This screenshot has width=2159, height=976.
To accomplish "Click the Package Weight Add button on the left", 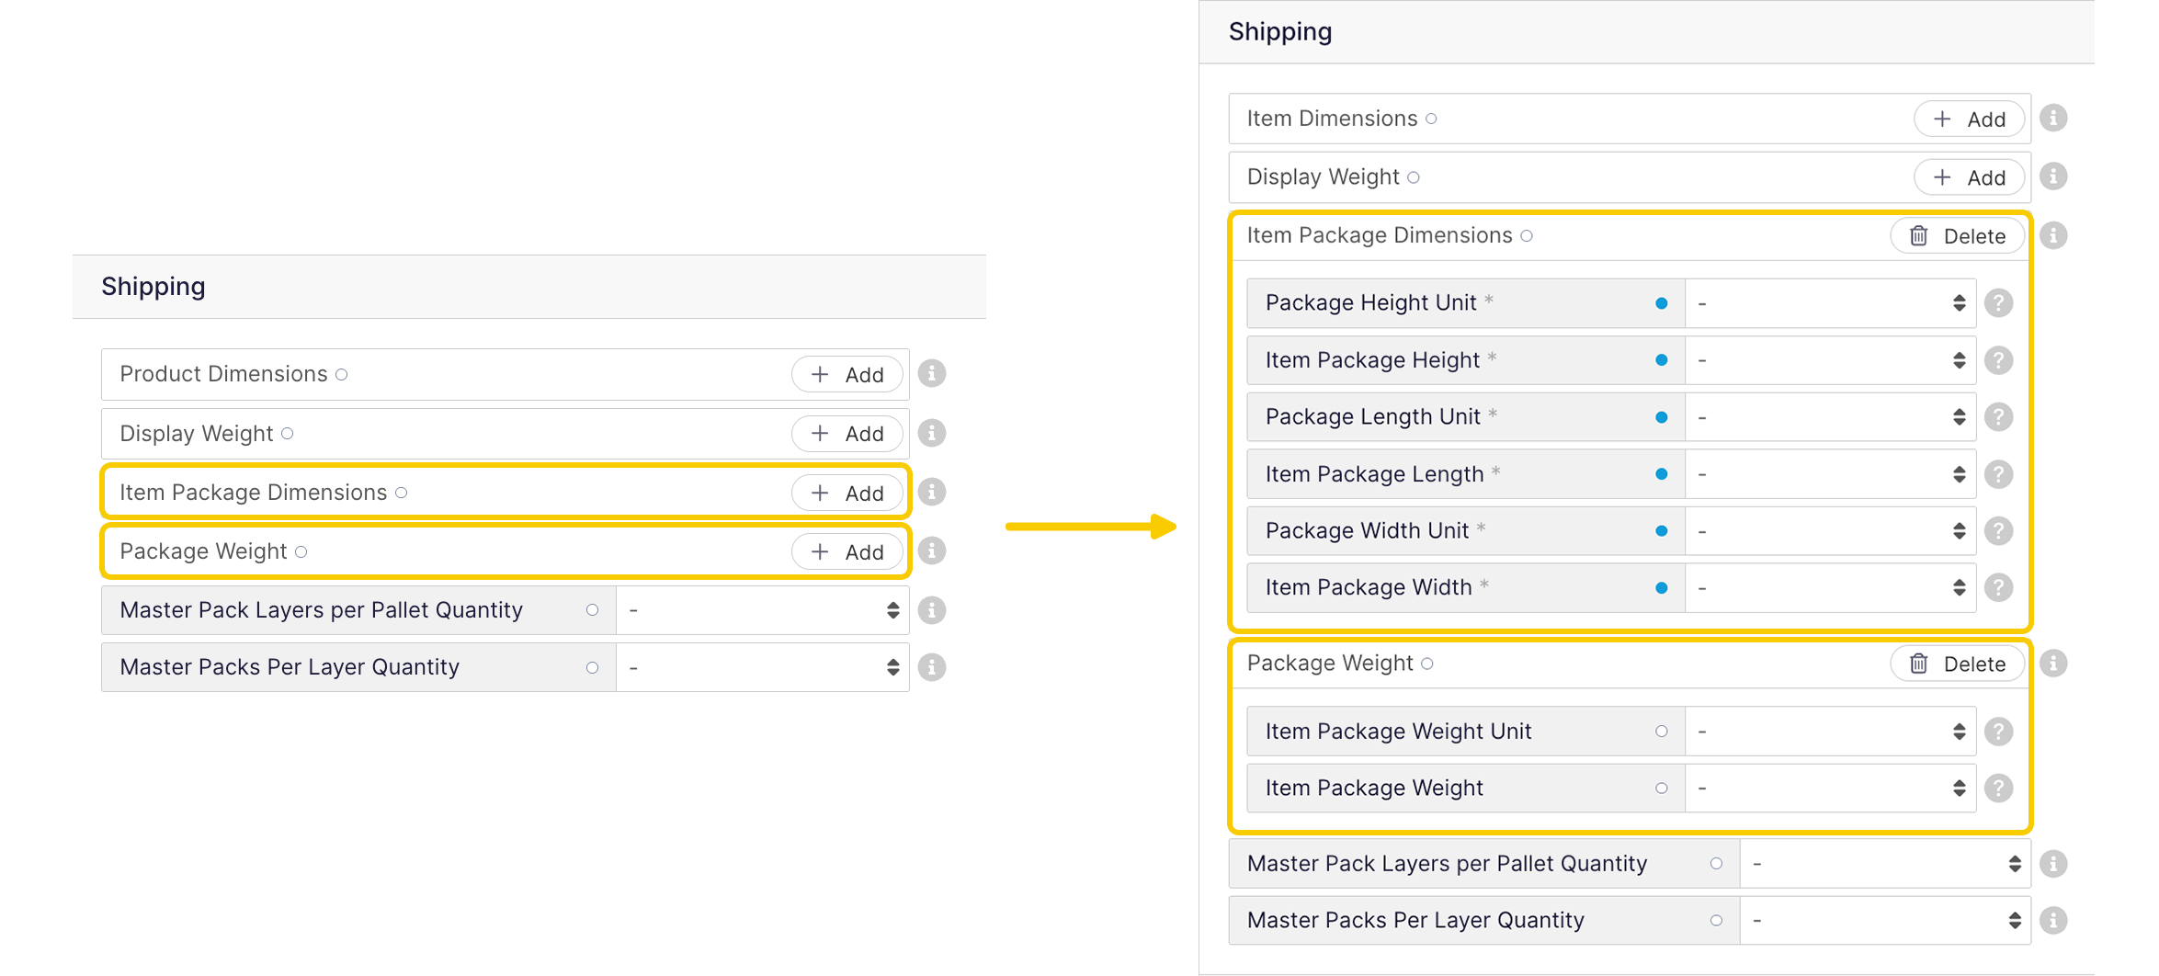I will point(847,551).
